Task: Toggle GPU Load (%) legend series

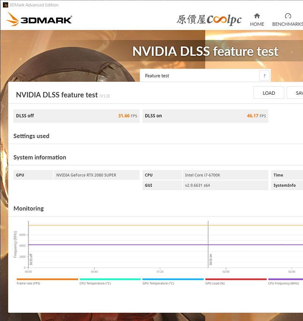Action: point(236,282)
